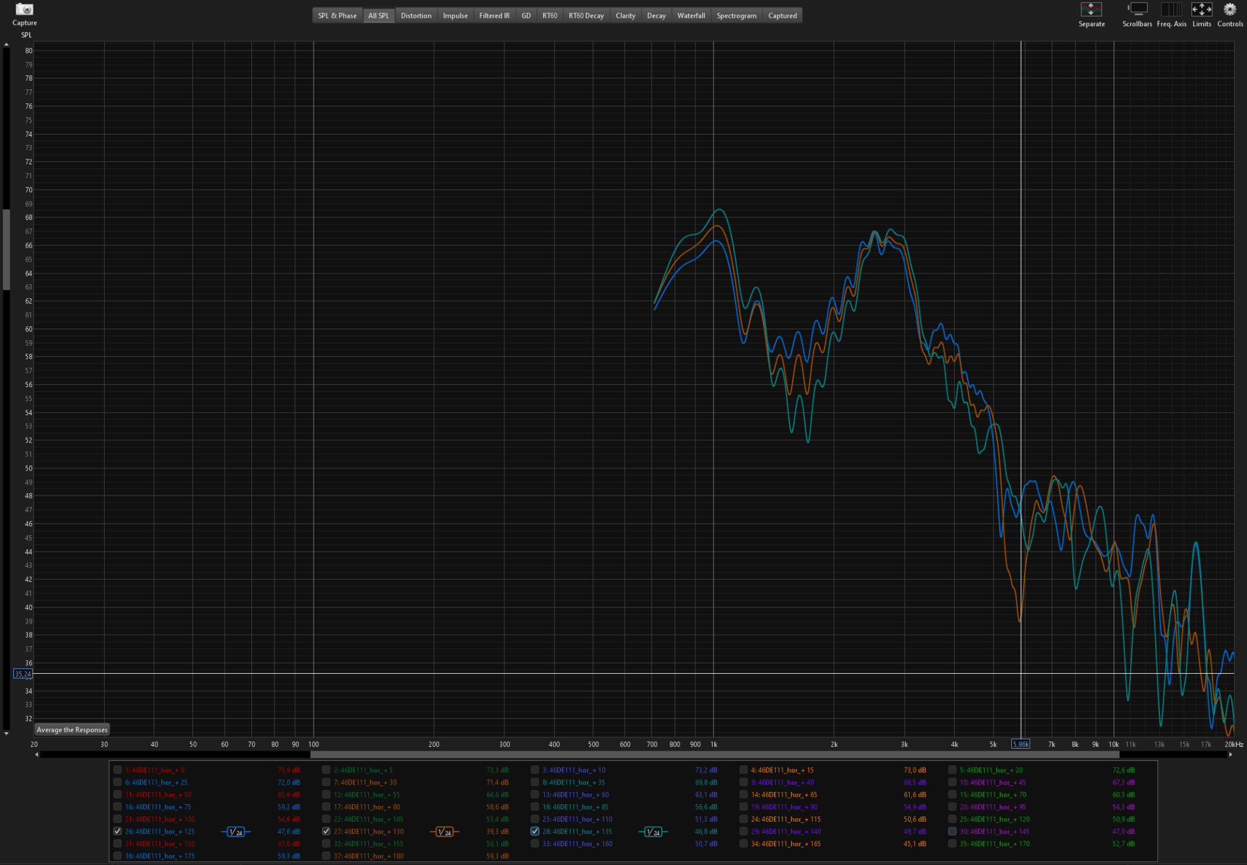Image resolution: width=1247 pixels, height=865 pixels.
Task: Click the 47,6 dB value of trace 26
Action: click(x=289, y=832)
